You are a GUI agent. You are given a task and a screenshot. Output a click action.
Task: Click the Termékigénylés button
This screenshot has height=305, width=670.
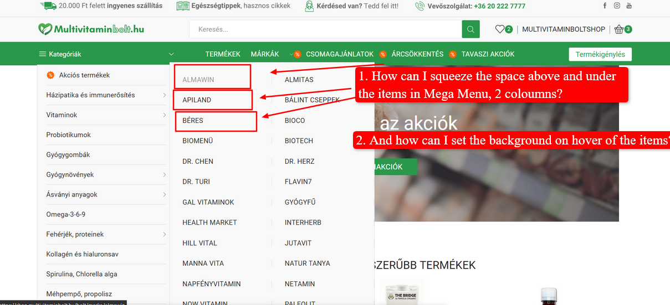600,54
